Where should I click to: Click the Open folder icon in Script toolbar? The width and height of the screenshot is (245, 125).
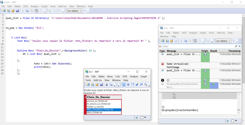13,11
